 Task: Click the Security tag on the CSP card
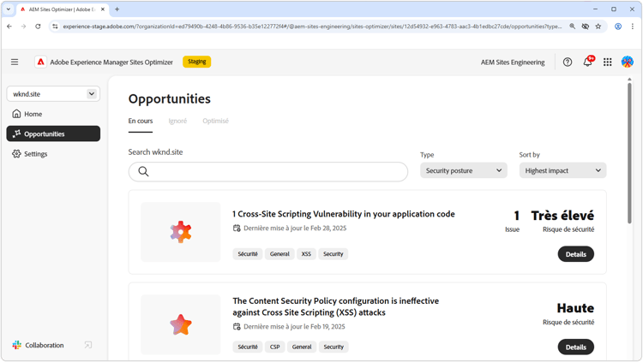point(334,347)
